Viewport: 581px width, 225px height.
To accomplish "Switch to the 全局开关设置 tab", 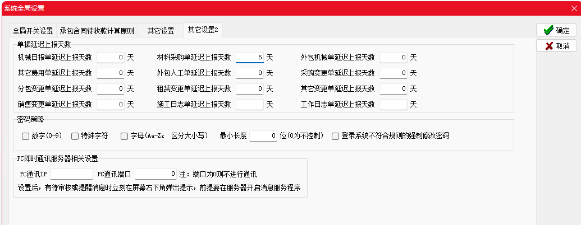I will (33, 31).
